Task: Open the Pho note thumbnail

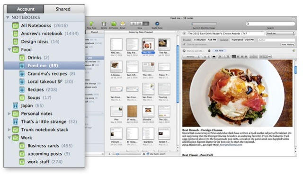Action: tap(116, 111)
